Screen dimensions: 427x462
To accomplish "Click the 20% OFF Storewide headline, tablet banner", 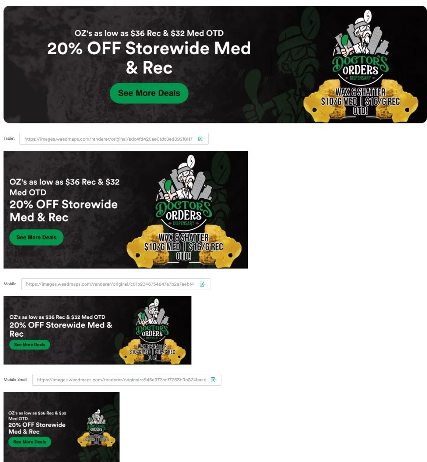I will pyautogui.click(x=64, y=211).
